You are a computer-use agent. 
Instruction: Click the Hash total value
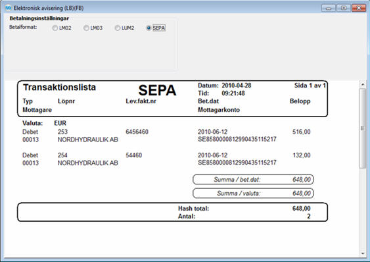point(302,209)
